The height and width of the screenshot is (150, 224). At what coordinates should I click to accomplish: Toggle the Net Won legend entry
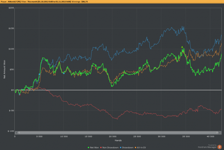[x=93, y=147]
